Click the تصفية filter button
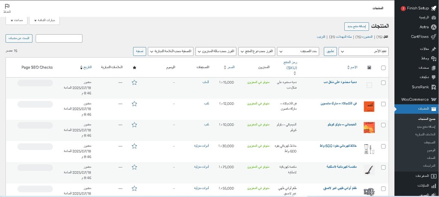The height and width of the screenshot is (197, 439). click(x=139, y=51)
